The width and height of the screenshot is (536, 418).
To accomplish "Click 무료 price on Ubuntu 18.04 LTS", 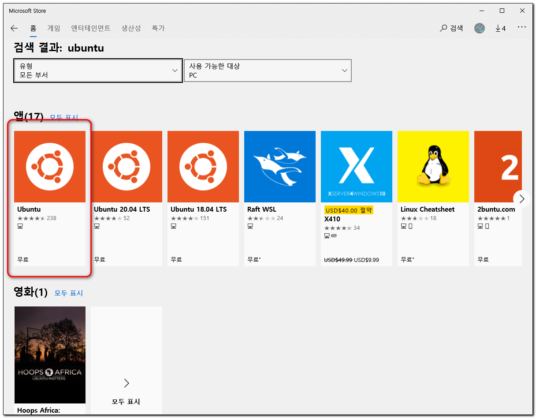I will 176,260.
